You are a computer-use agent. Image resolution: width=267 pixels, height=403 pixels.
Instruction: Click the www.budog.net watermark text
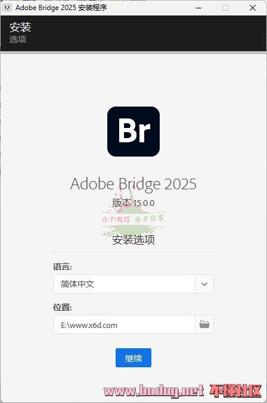point(154,391)
